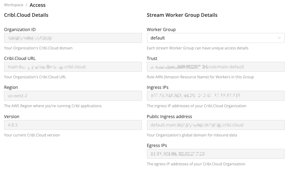Click the Organization ID label
288x170 pixels.
click(x=20, y=30)
